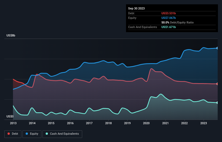Screen dimensions: 222x142
Task: Click the US$7.067b equity value
Action: (x=168, y=18)
